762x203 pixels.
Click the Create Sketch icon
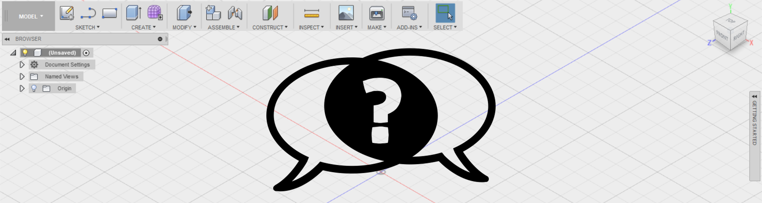(67, 13)
